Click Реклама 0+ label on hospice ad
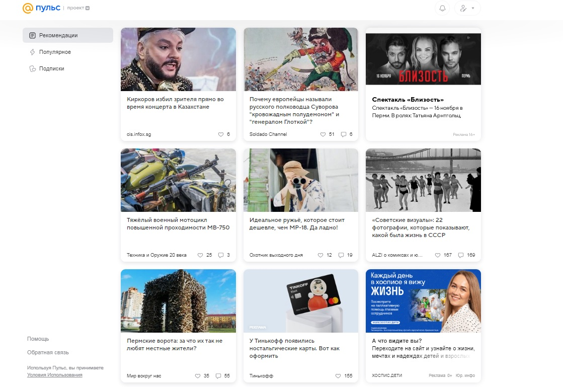This screenshot has width=563, height=387. [440, 375]
